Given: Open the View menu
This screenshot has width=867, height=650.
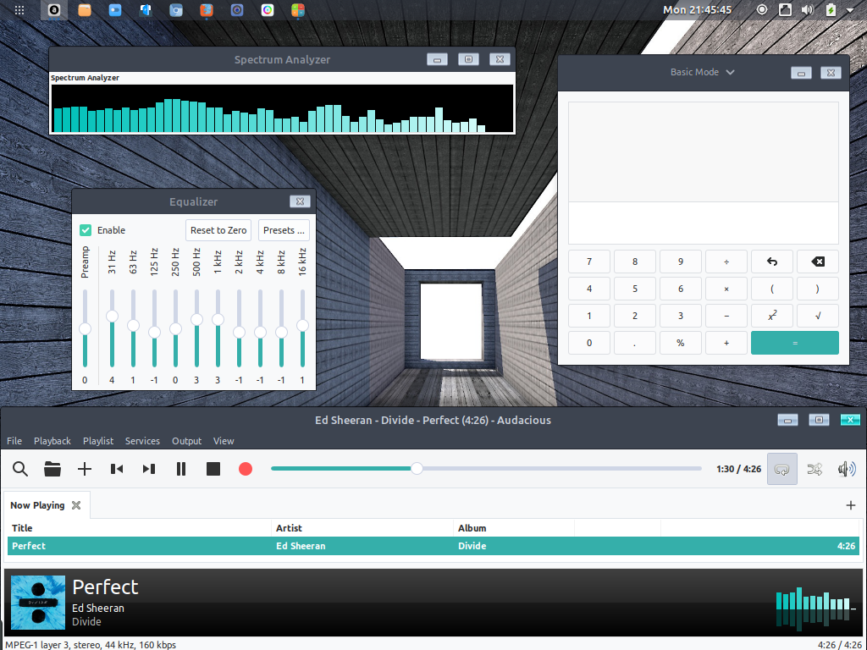Looking at the screenshot, I should pyautogui.click(x=224, y=441).
